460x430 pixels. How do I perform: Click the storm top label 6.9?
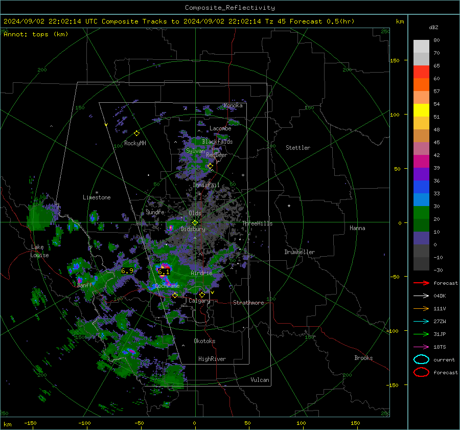pyautogui.click(x=127, y=271)
